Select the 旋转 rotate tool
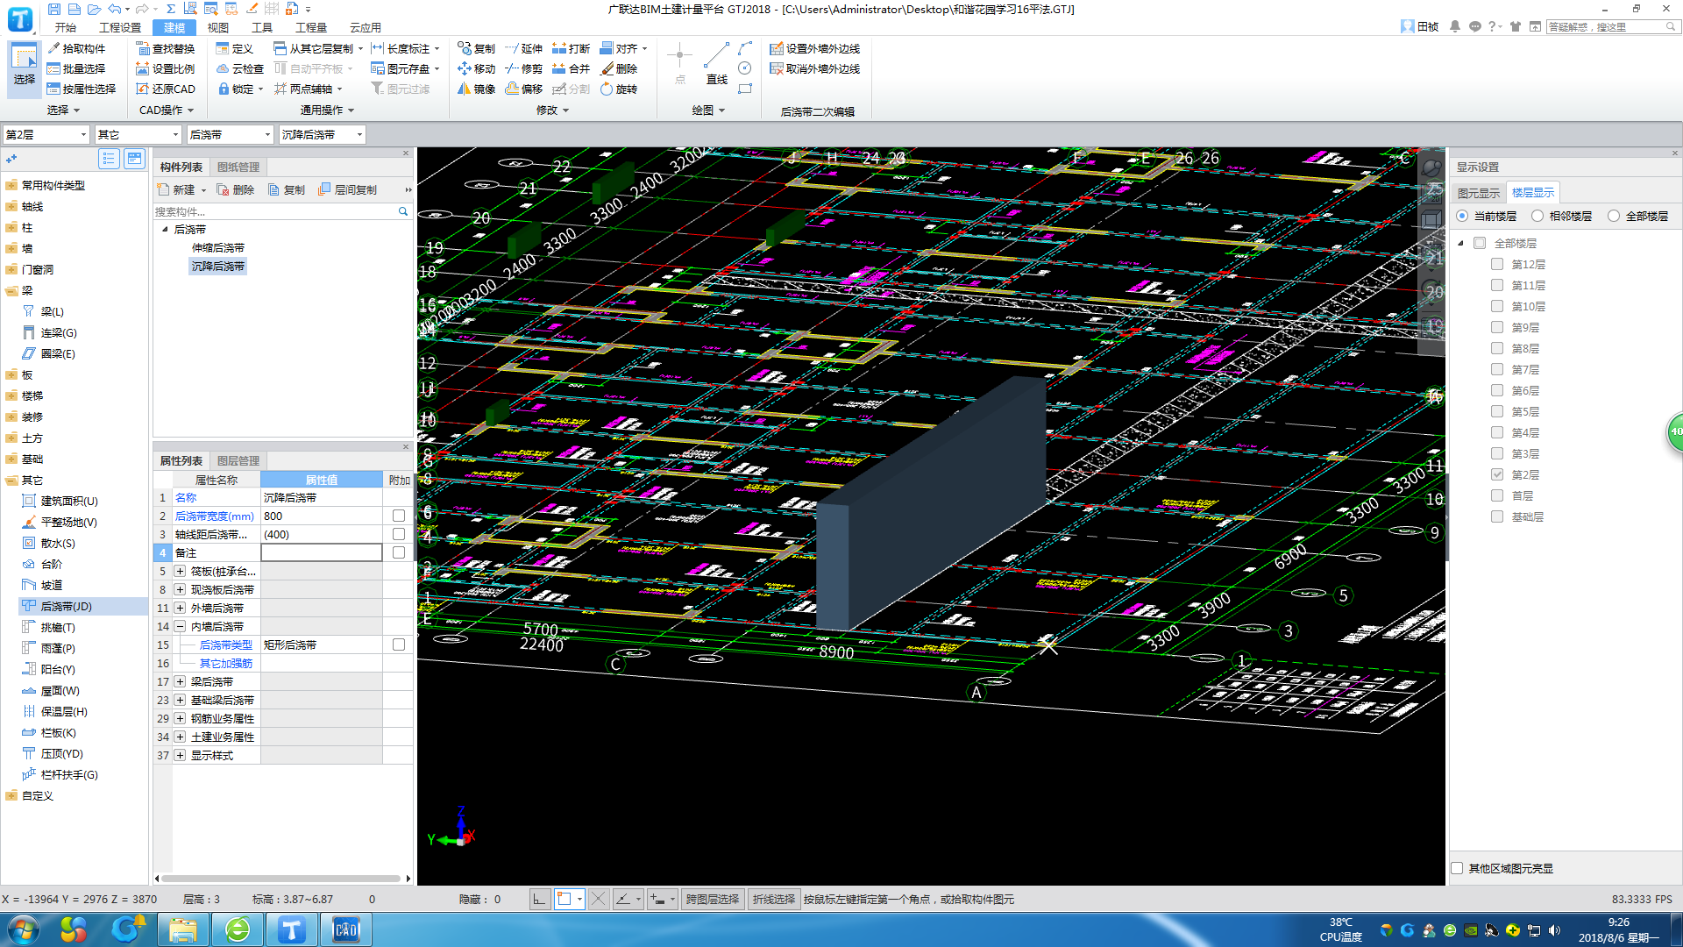Screen dimensions: 1683x947 [619, 89]
